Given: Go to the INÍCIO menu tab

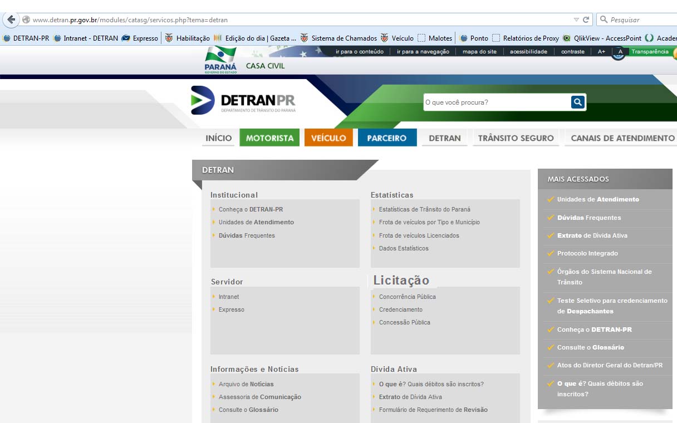Looking at the screenshot, I should click(x=219, y=138).
